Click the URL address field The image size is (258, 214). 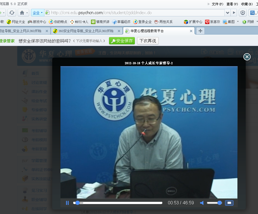pos(135,13)
